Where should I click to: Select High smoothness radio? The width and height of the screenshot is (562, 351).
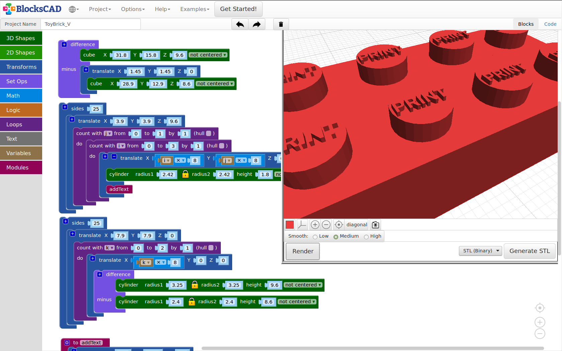(x=366, y=237)
